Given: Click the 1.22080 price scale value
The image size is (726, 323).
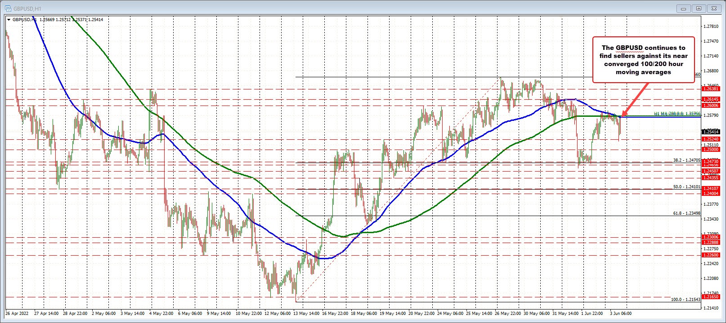Looking at the screenshot, I should click(711, 279).
